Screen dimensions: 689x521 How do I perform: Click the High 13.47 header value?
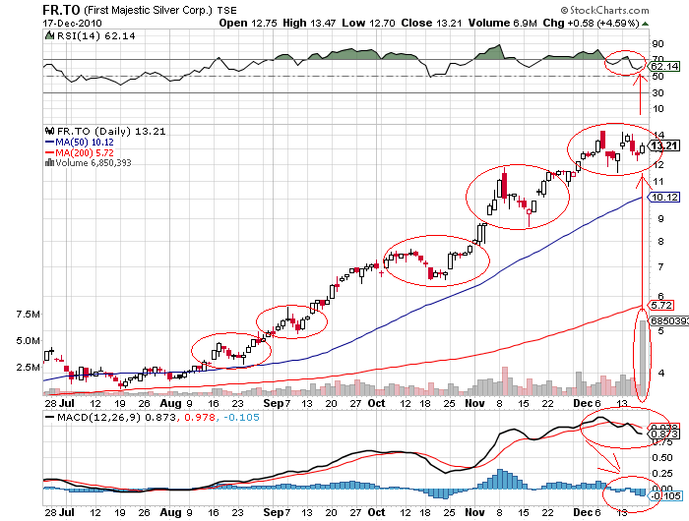309,23
